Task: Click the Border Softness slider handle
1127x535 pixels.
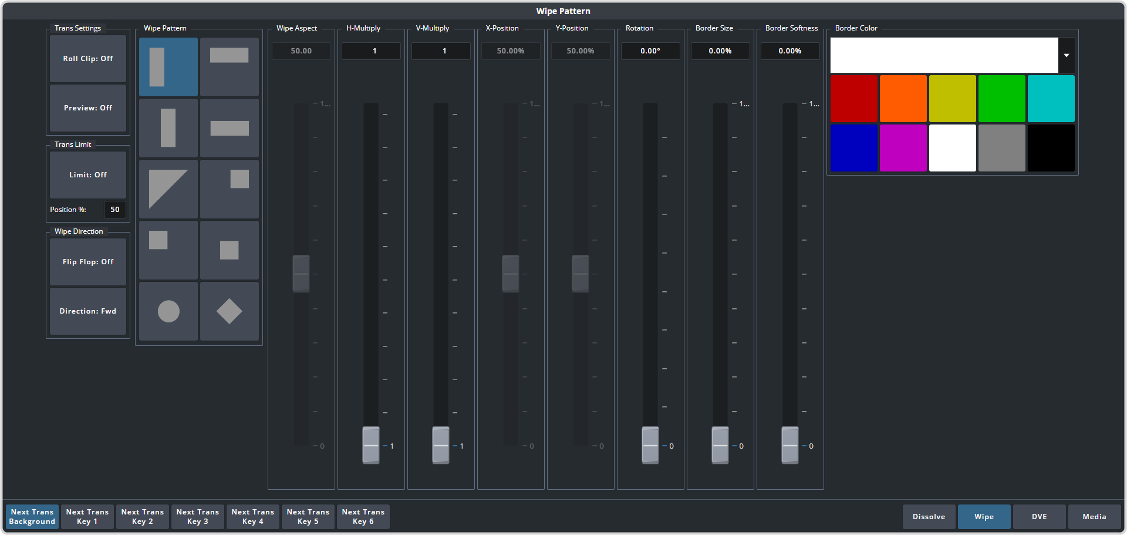Action: coord(790,445)
